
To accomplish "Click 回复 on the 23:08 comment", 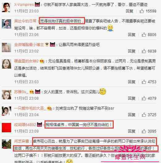I will pos(132,98).
